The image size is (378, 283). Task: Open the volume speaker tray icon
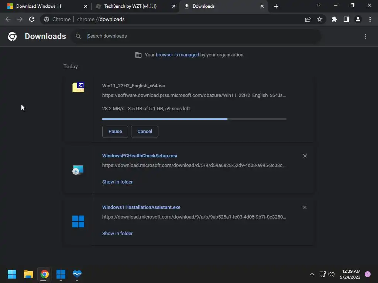tap(331, 274)
